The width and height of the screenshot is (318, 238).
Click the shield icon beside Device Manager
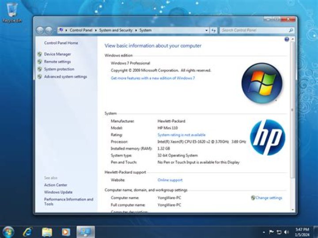click(40, 54)
